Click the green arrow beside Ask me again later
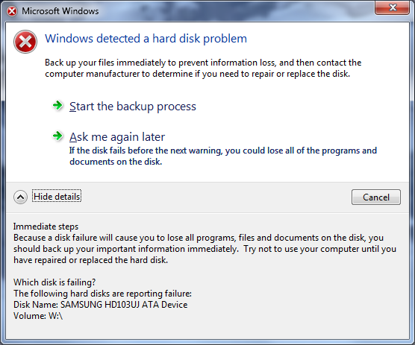Screen dimensions: 415x345 (57, 136)
